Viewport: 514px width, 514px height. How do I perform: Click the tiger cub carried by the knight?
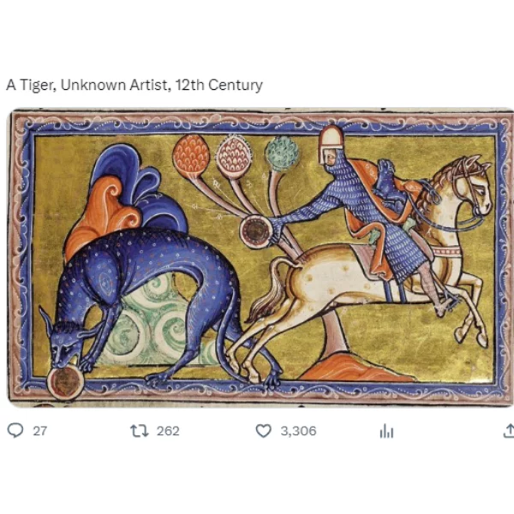click(x=390, y=185)
